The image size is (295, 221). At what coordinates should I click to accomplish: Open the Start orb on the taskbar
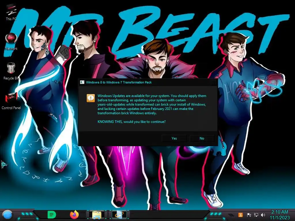pyautogui.click(x=7, y=215)
